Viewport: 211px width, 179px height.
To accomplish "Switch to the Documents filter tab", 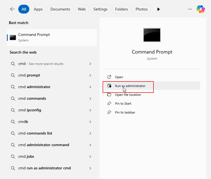I will point(60,9).
